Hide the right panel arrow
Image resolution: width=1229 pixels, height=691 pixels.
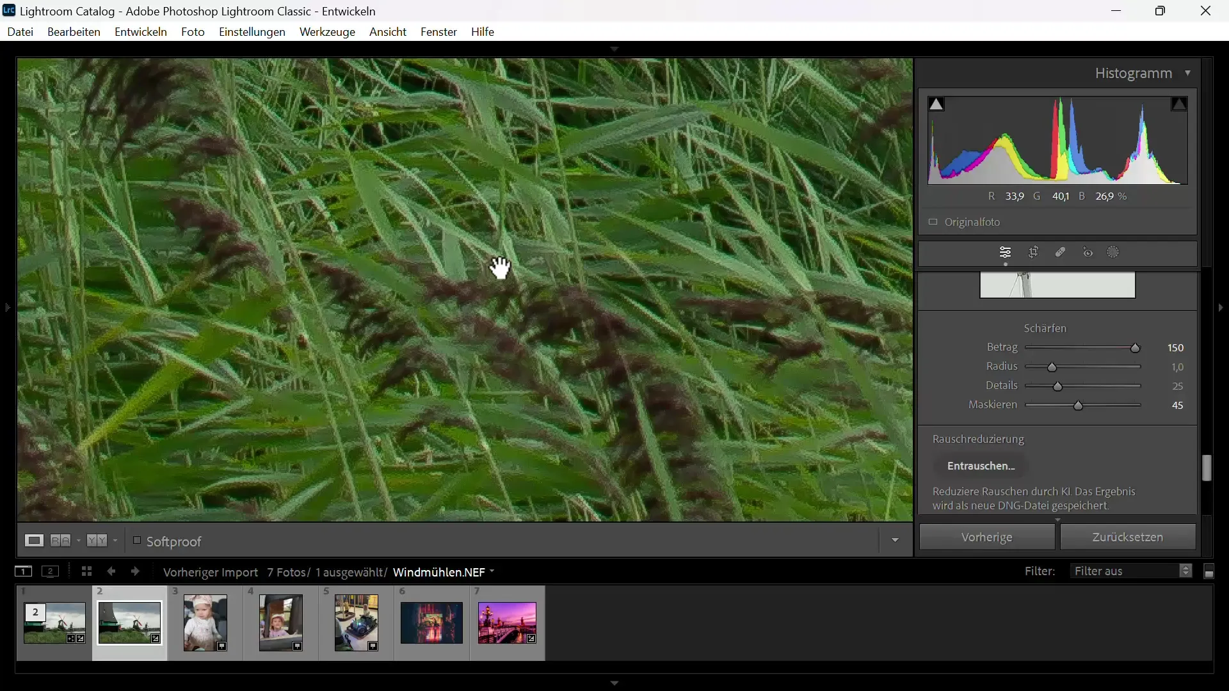[1221, 308]
